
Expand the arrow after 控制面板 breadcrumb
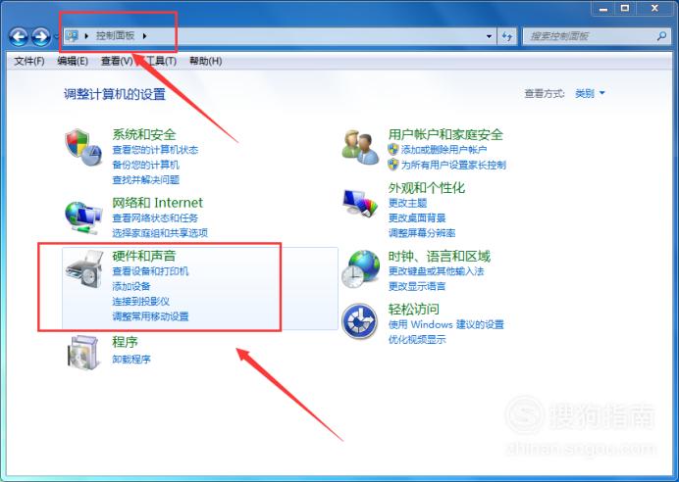[144, 36]
